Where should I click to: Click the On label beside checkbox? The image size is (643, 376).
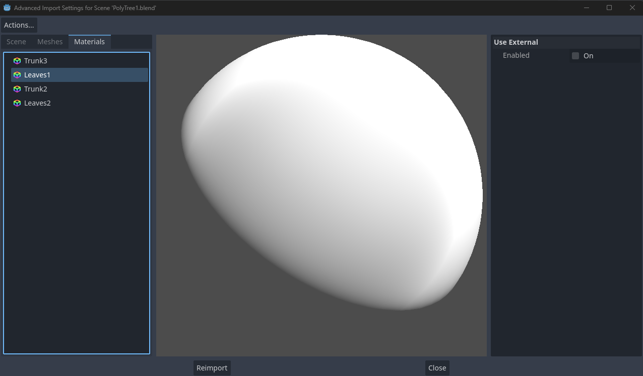[x=588, y=56]
